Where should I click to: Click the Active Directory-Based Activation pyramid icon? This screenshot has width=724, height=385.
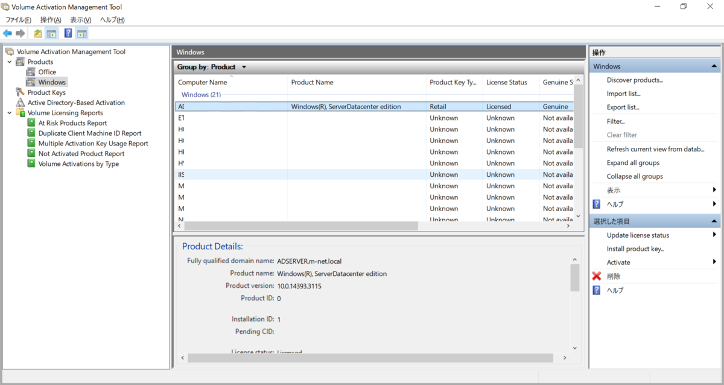coord(21,103)
